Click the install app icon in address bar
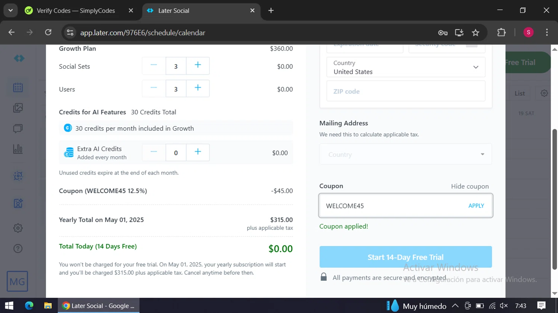 (x=459, y=33)
